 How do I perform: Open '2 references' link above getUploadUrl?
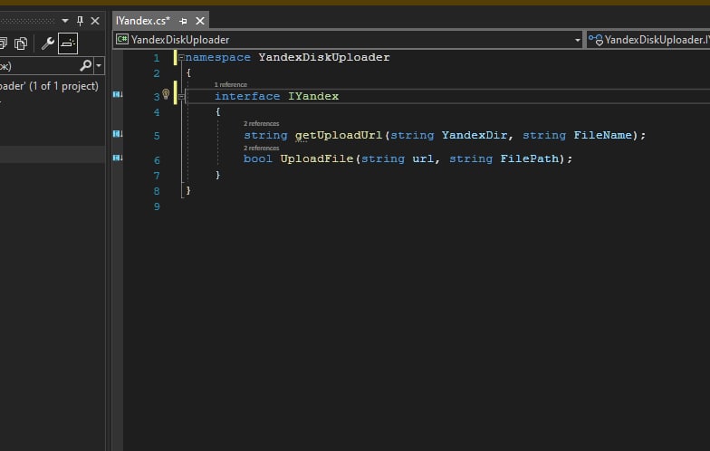261,123
